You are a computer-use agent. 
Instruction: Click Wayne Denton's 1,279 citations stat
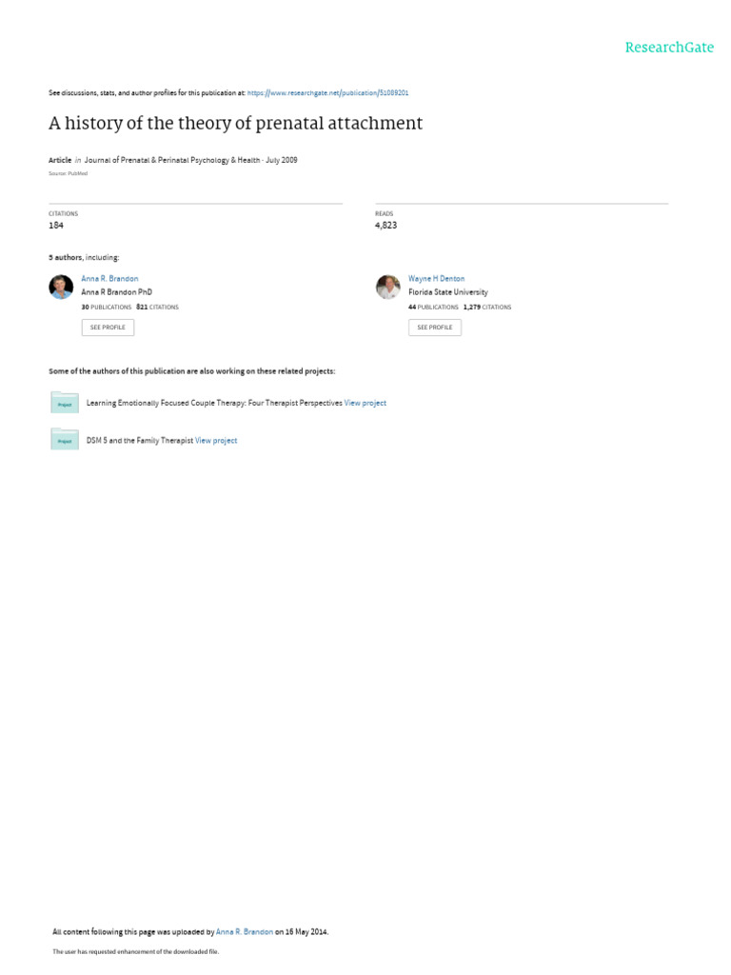[487, 308]
